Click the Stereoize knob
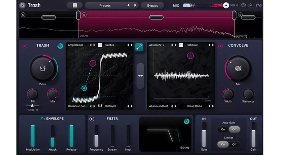The image size is (281, 155). 248,94
